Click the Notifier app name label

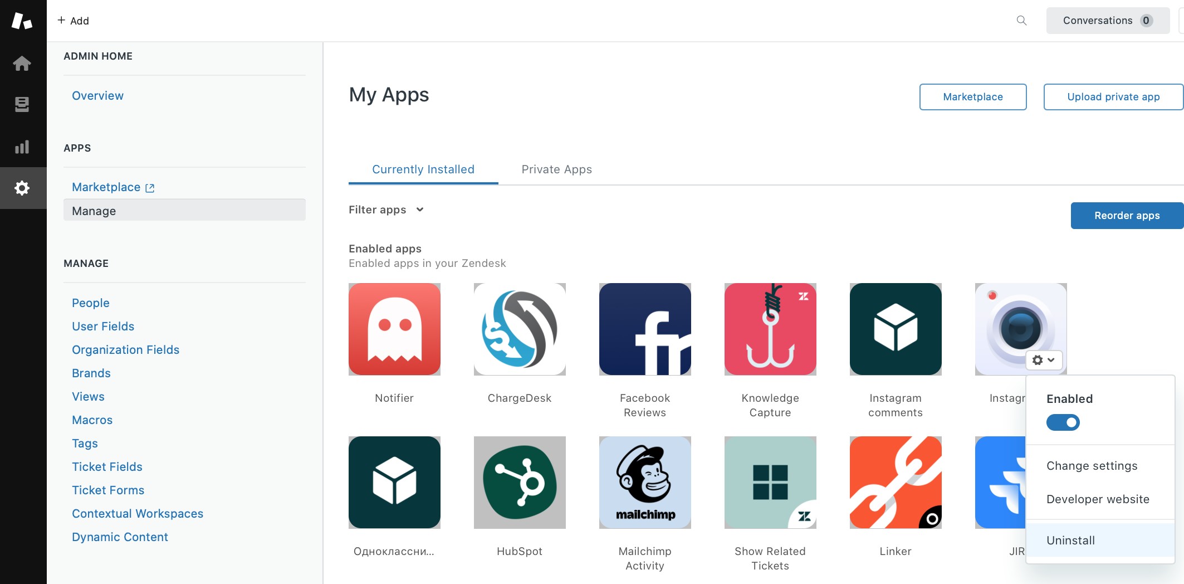tap(394, 398)
